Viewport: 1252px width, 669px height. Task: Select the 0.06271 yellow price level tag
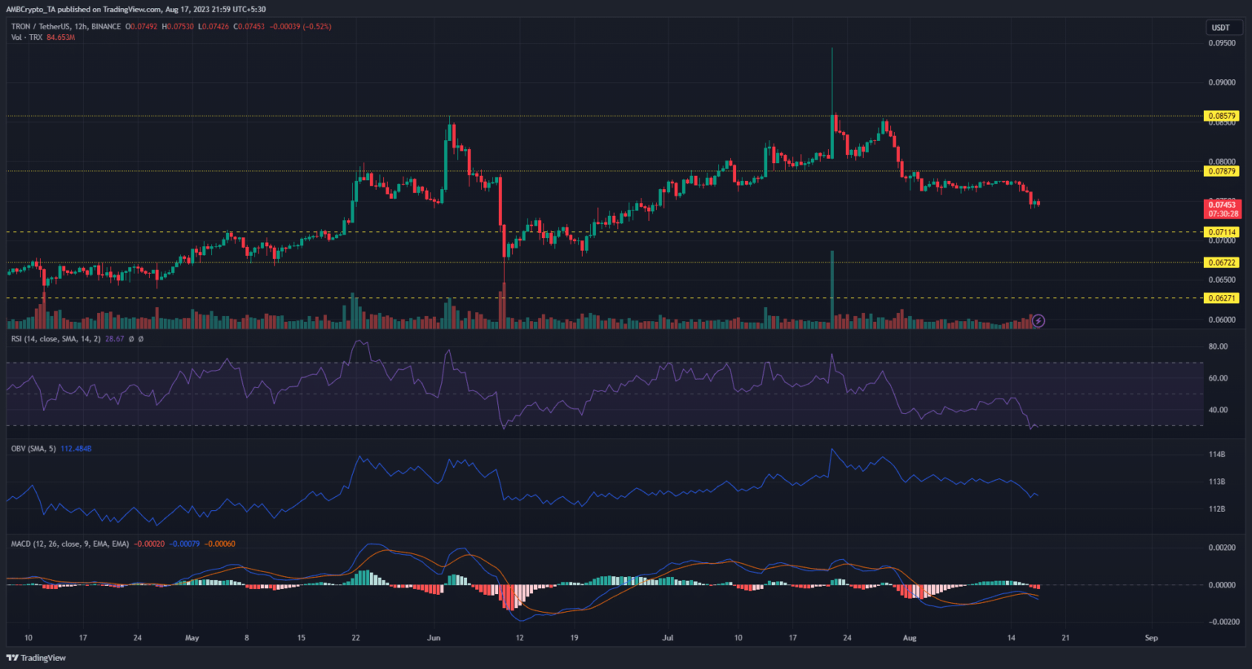(1222, 298)
